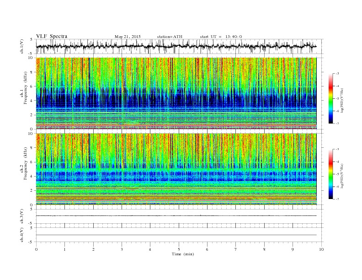This screenshot has height=280, width=362.
Task: Click the upper ch.1 PSD color bar
Action: 330,98
